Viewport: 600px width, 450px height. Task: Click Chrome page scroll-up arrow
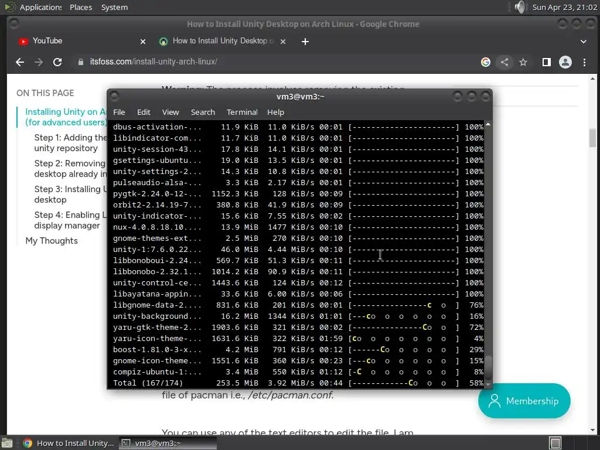593,79
